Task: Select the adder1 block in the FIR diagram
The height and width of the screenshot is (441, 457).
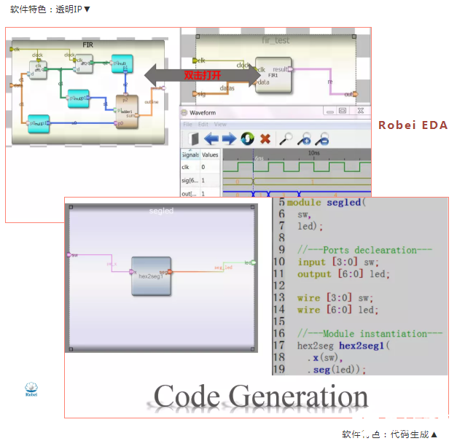Action: point(127,112)
